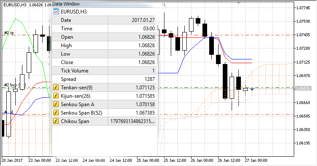Click the 26 Jan 12:00 time axis label
Screen dimensions: 317x166
[x=229, y=161]
